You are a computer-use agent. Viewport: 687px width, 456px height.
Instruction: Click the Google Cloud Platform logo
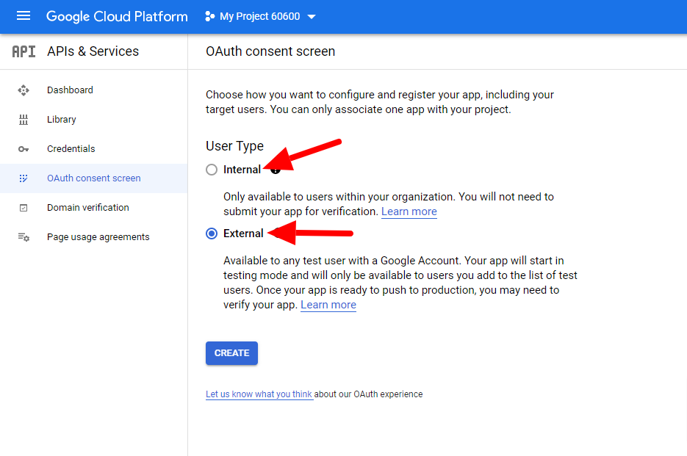[x=117, y=16]
